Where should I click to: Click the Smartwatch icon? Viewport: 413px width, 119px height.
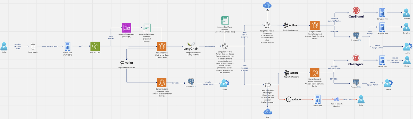click(33, 46)
